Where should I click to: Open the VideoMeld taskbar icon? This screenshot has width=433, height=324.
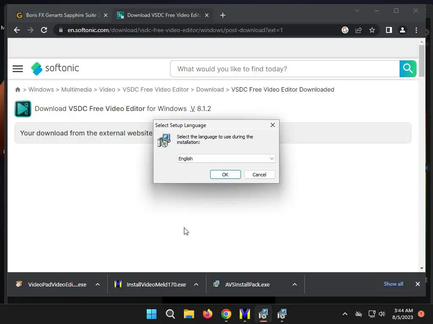click(245, 314)
